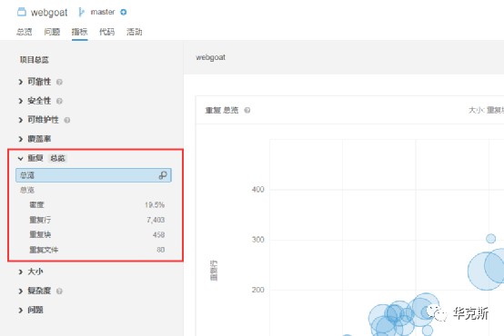Switch to the 代码 tab

106,32
